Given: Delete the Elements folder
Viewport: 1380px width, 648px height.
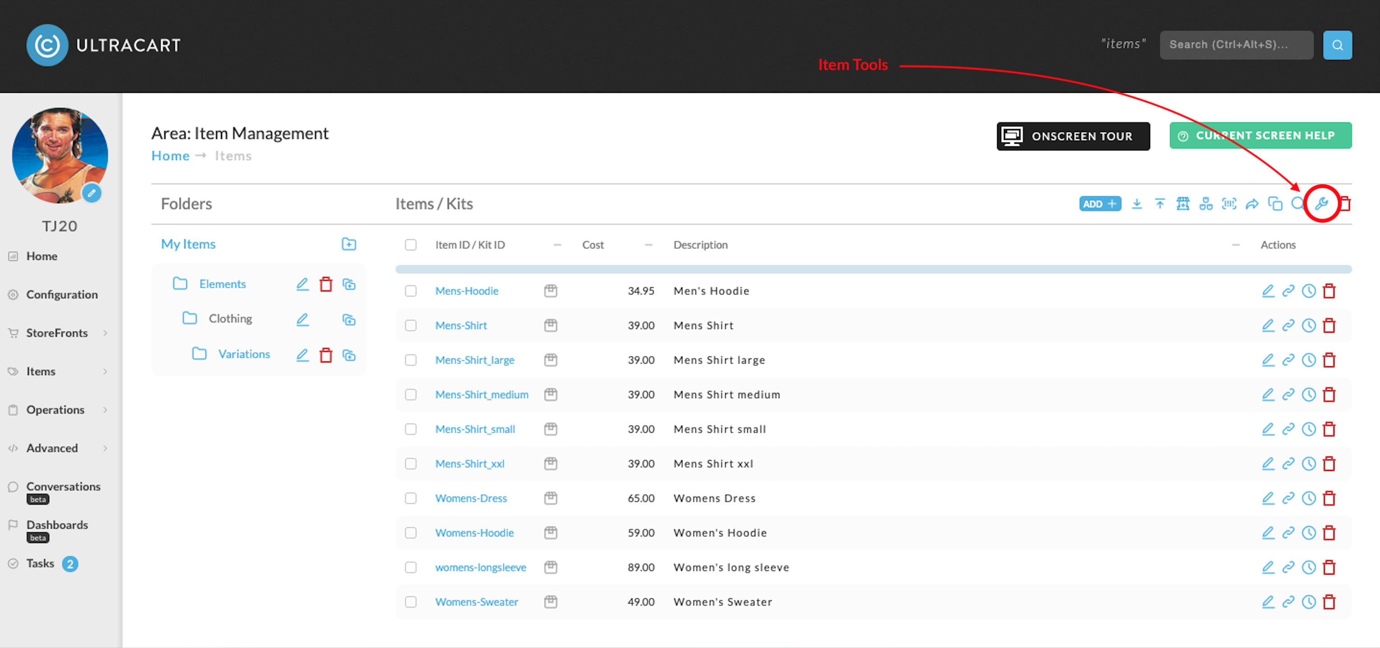Looking at the screenshot, I should pos(326,284).
